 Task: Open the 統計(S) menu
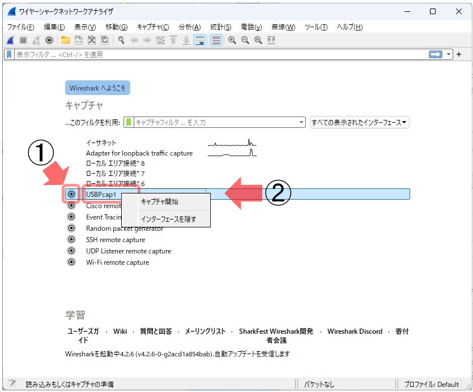[x=220, y=27]
